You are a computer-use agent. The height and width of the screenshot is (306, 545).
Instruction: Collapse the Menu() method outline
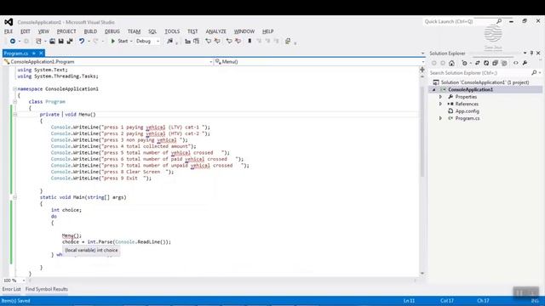tap(15, 115)
